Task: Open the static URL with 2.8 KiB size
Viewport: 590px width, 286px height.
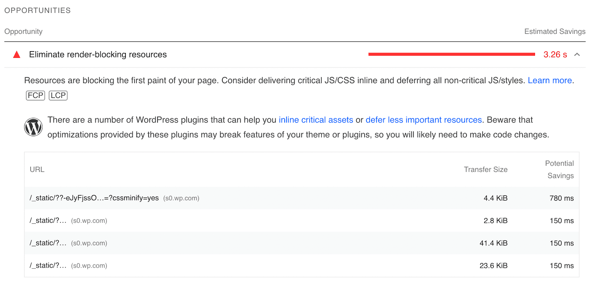Action: (x=48, y=220)
